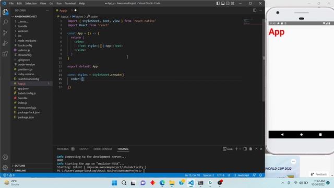Toggle Secondary Side Bar layout button

[x=228, y=4]
